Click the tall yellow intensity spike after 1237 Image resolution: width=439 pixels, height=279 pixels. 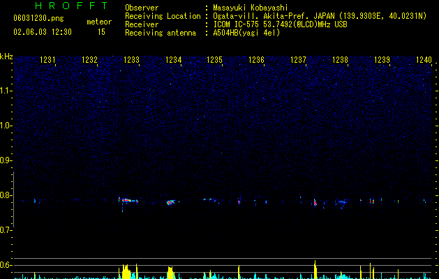point(315,269)
